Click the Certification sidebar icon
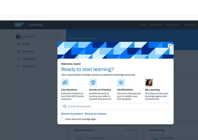198x140 pixels. (18, 51)
